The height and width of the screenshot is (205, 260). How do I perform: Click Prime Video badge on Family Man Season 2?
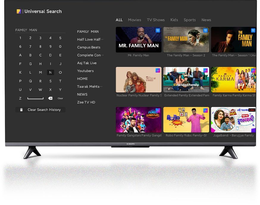[205, 31]
